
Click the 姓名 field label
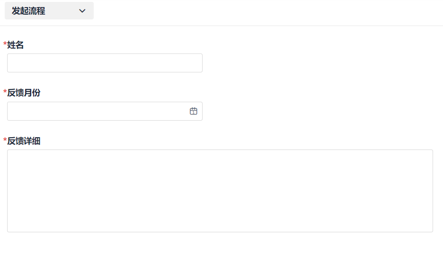click(x=16, y=45)
